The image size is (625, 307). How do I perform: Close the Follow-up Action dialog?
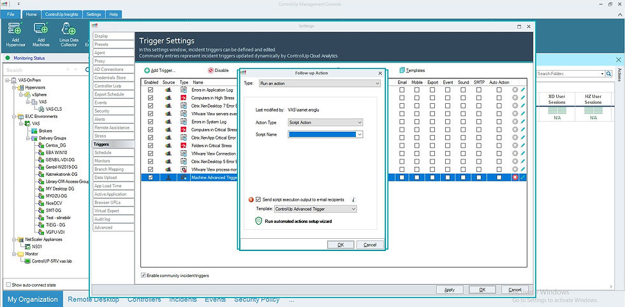pos(380,73)
